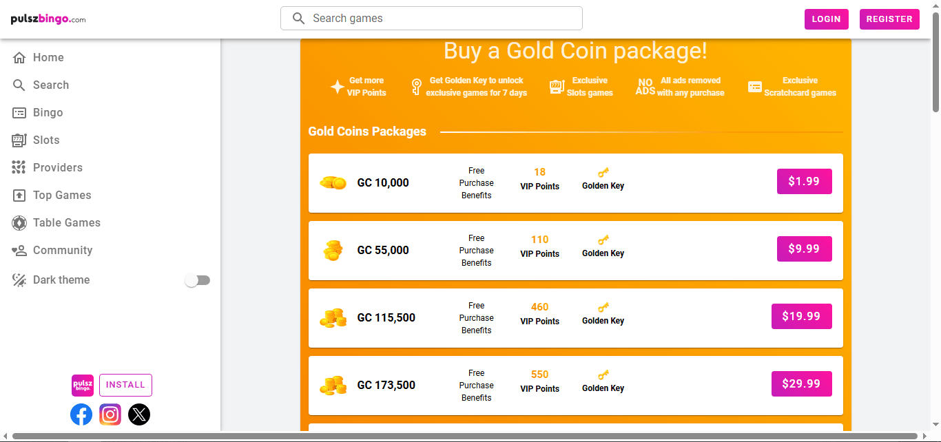
Task: Click the Slots machine icon in sidebar
Action: point(19,140)
